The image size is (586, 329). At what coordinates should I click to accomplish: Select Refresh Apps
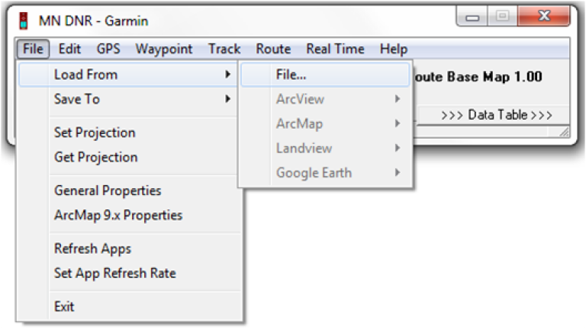127,248
